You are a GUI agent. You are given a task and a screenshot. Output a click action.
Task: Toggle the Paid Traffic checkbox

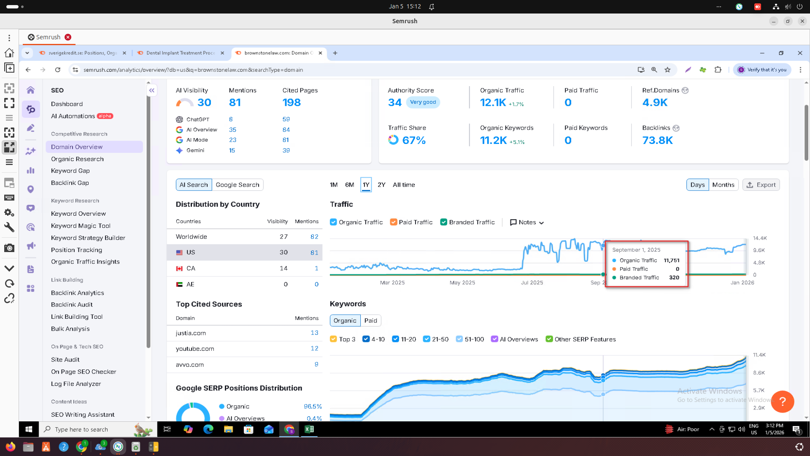click(x=393, y=222)
